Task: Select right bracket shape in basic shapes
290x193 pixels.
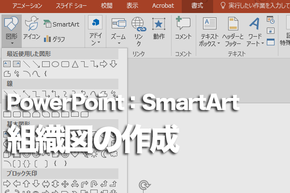Action: click(x=46, y=164)
